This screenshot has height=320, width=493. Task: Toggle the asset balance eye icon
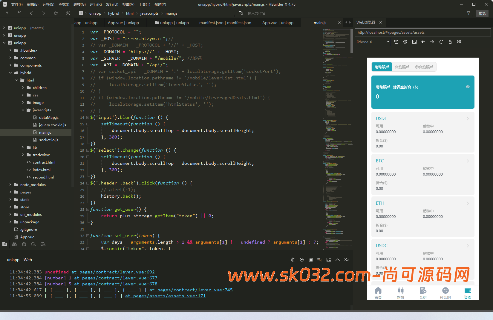coord(468,87)
